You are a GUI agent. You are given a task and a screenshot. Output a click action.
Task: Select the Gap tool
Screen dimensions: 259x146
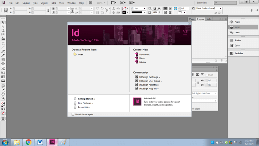3,34
